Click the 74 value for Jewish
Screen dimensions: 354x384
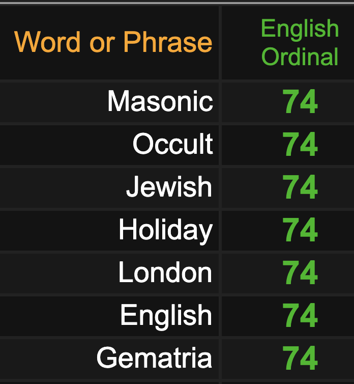(x=300, y=187)
